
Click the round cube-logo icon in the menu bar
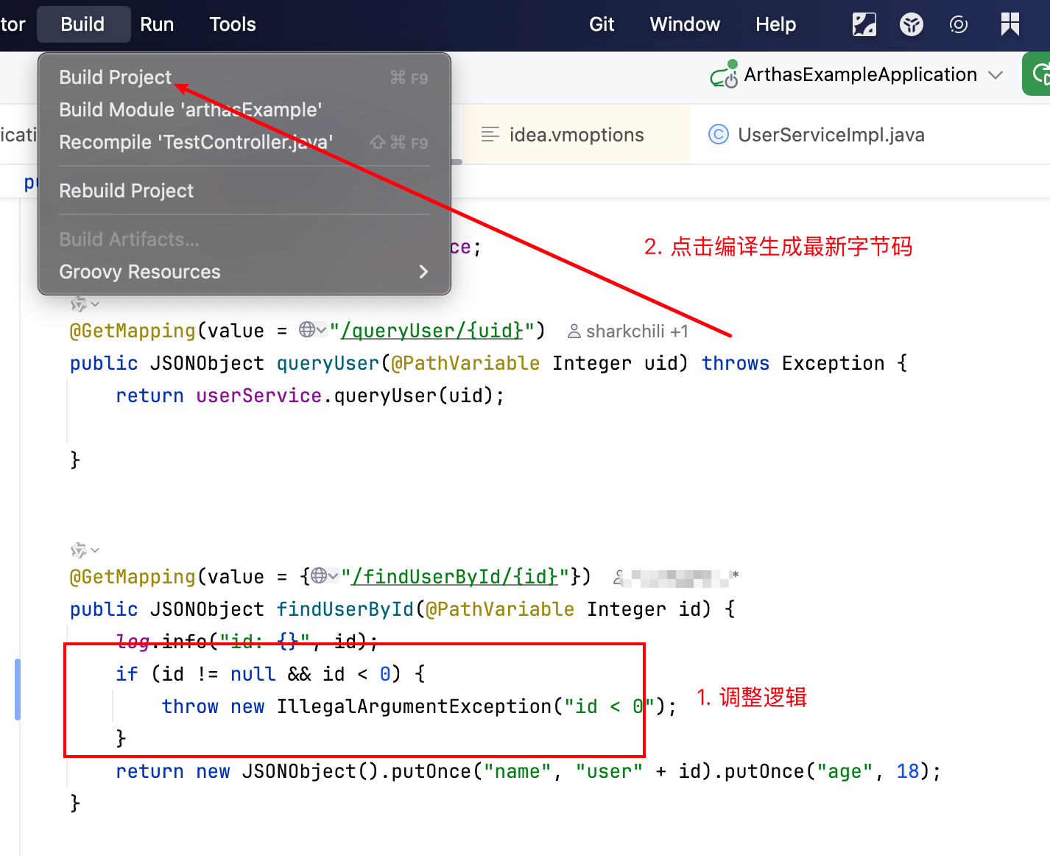(911, 24)
